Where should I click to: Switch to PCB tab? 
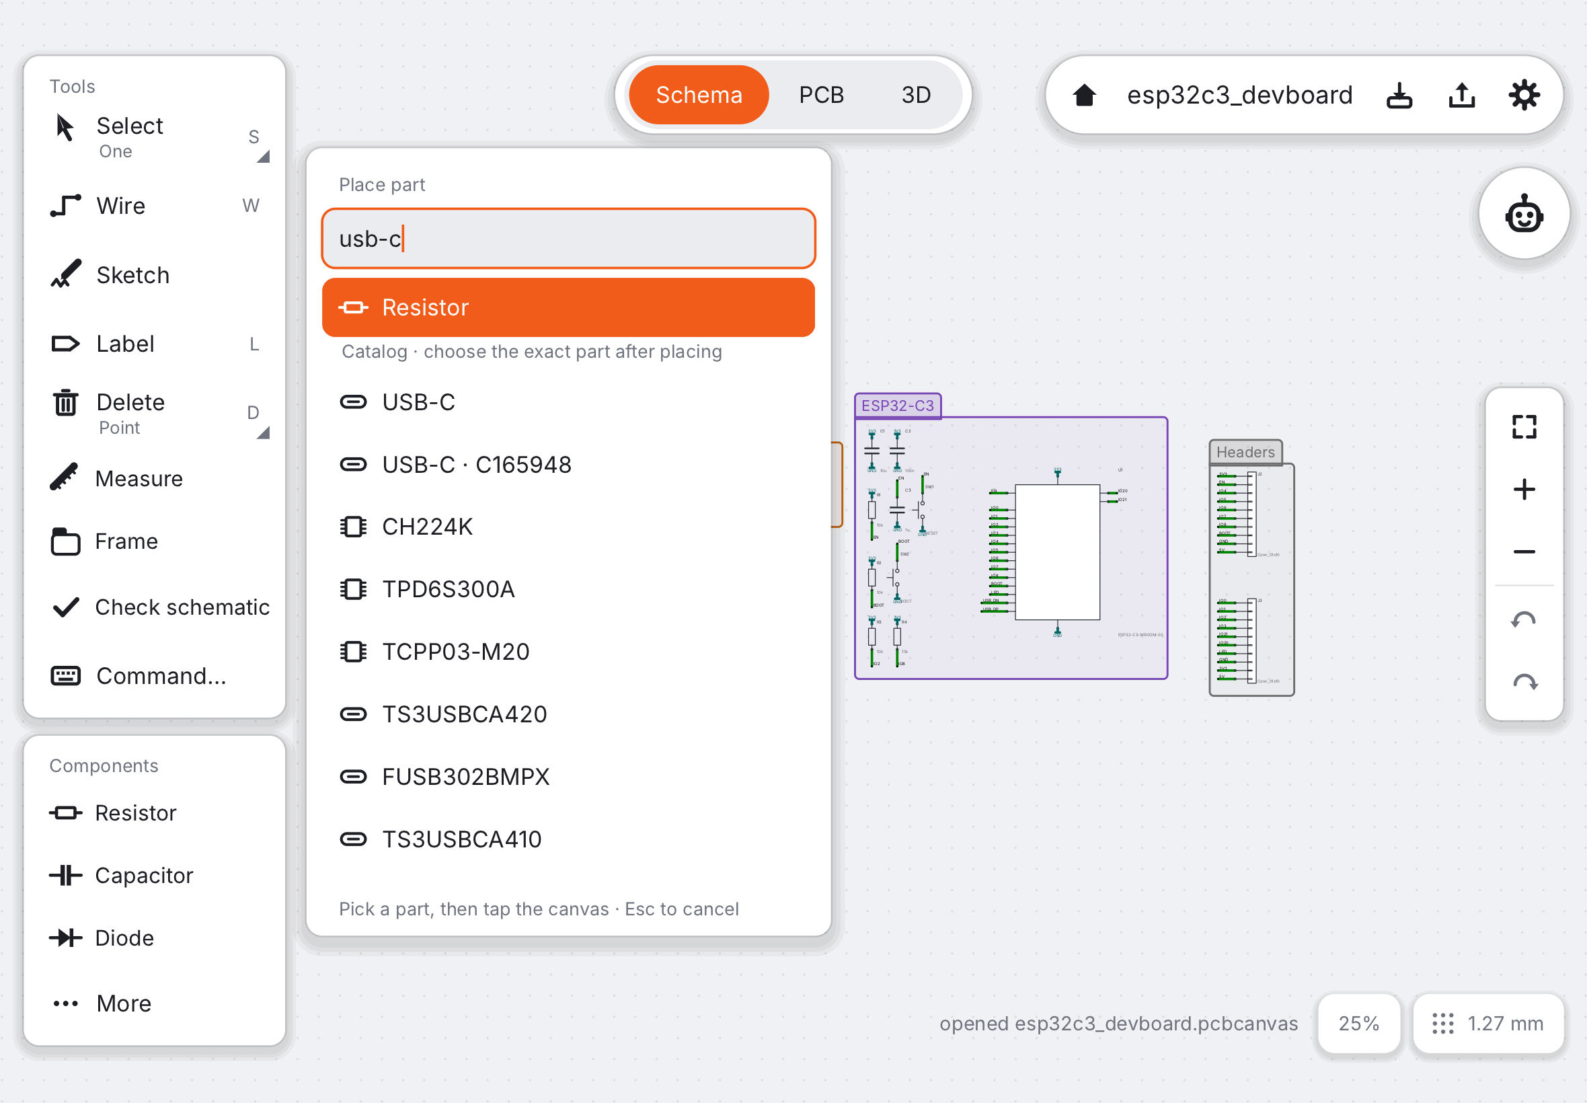point(822,95)
